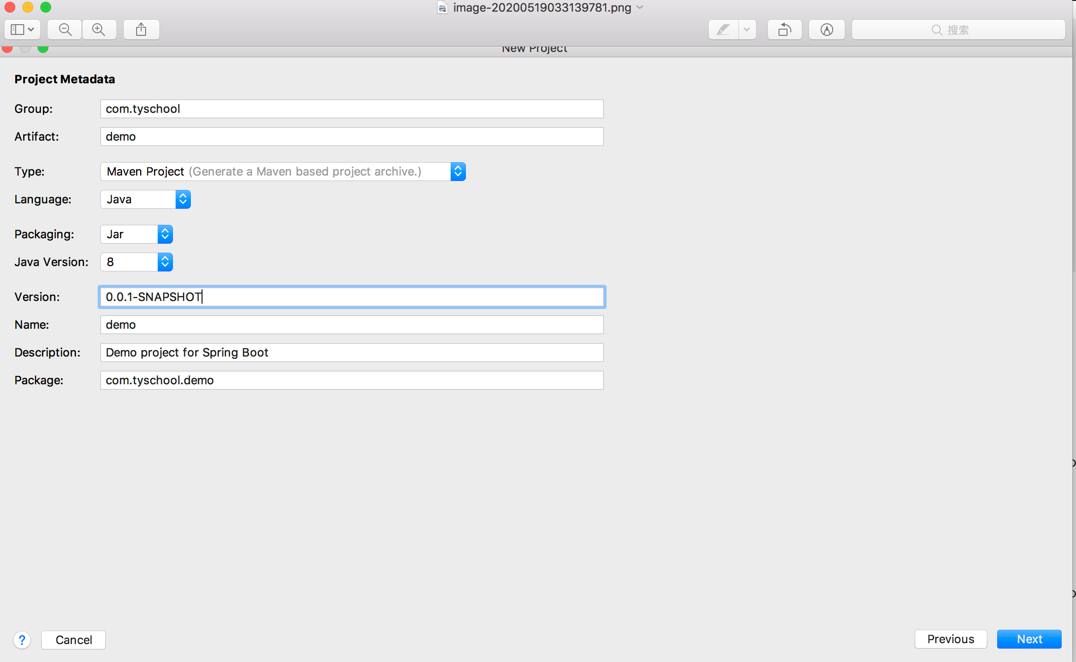Expand the highlight color dropdown arrow
1076x662 pixels.
[747, 30]
